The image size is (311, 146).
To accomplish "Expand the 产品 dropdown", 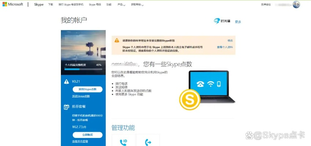I will 121,4.
